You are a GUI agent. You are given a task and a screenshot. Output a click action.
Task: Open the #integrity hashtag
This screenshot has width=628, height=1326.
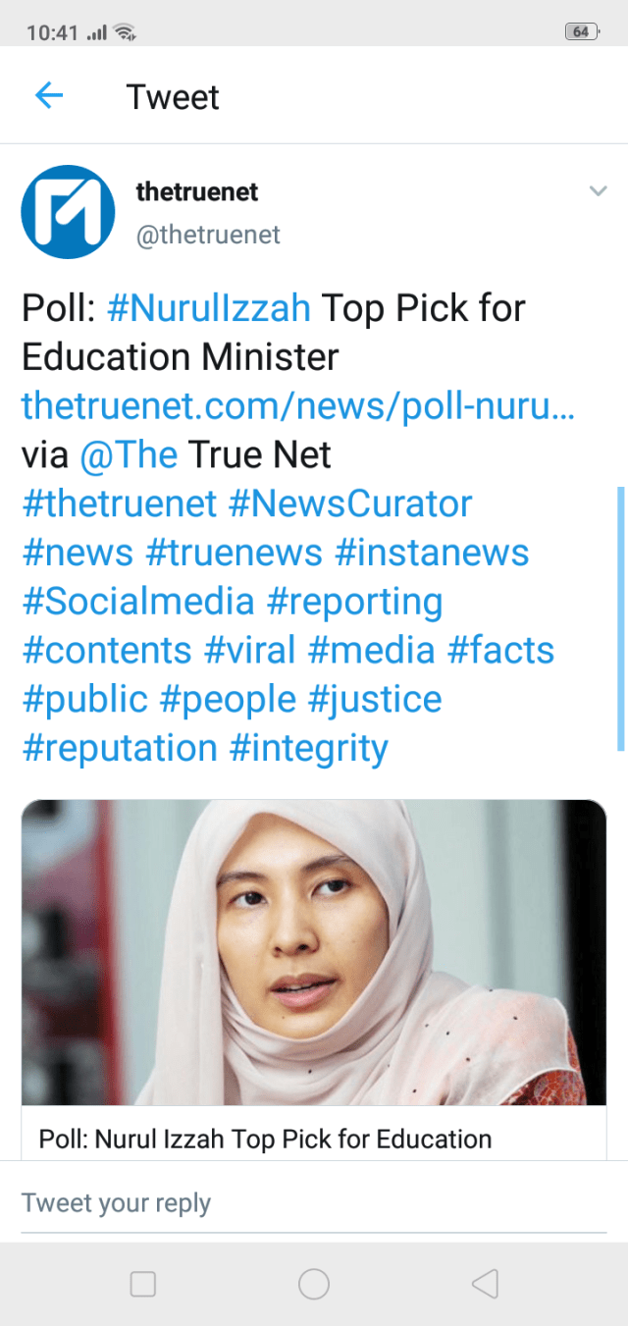309,749
